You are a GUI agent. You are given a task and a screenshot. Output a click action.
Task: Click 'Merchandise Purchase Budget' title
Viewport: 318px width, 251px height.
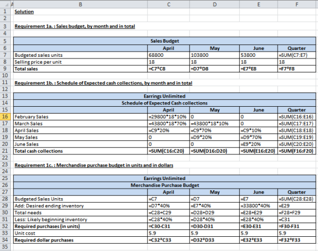click(165, 185)
